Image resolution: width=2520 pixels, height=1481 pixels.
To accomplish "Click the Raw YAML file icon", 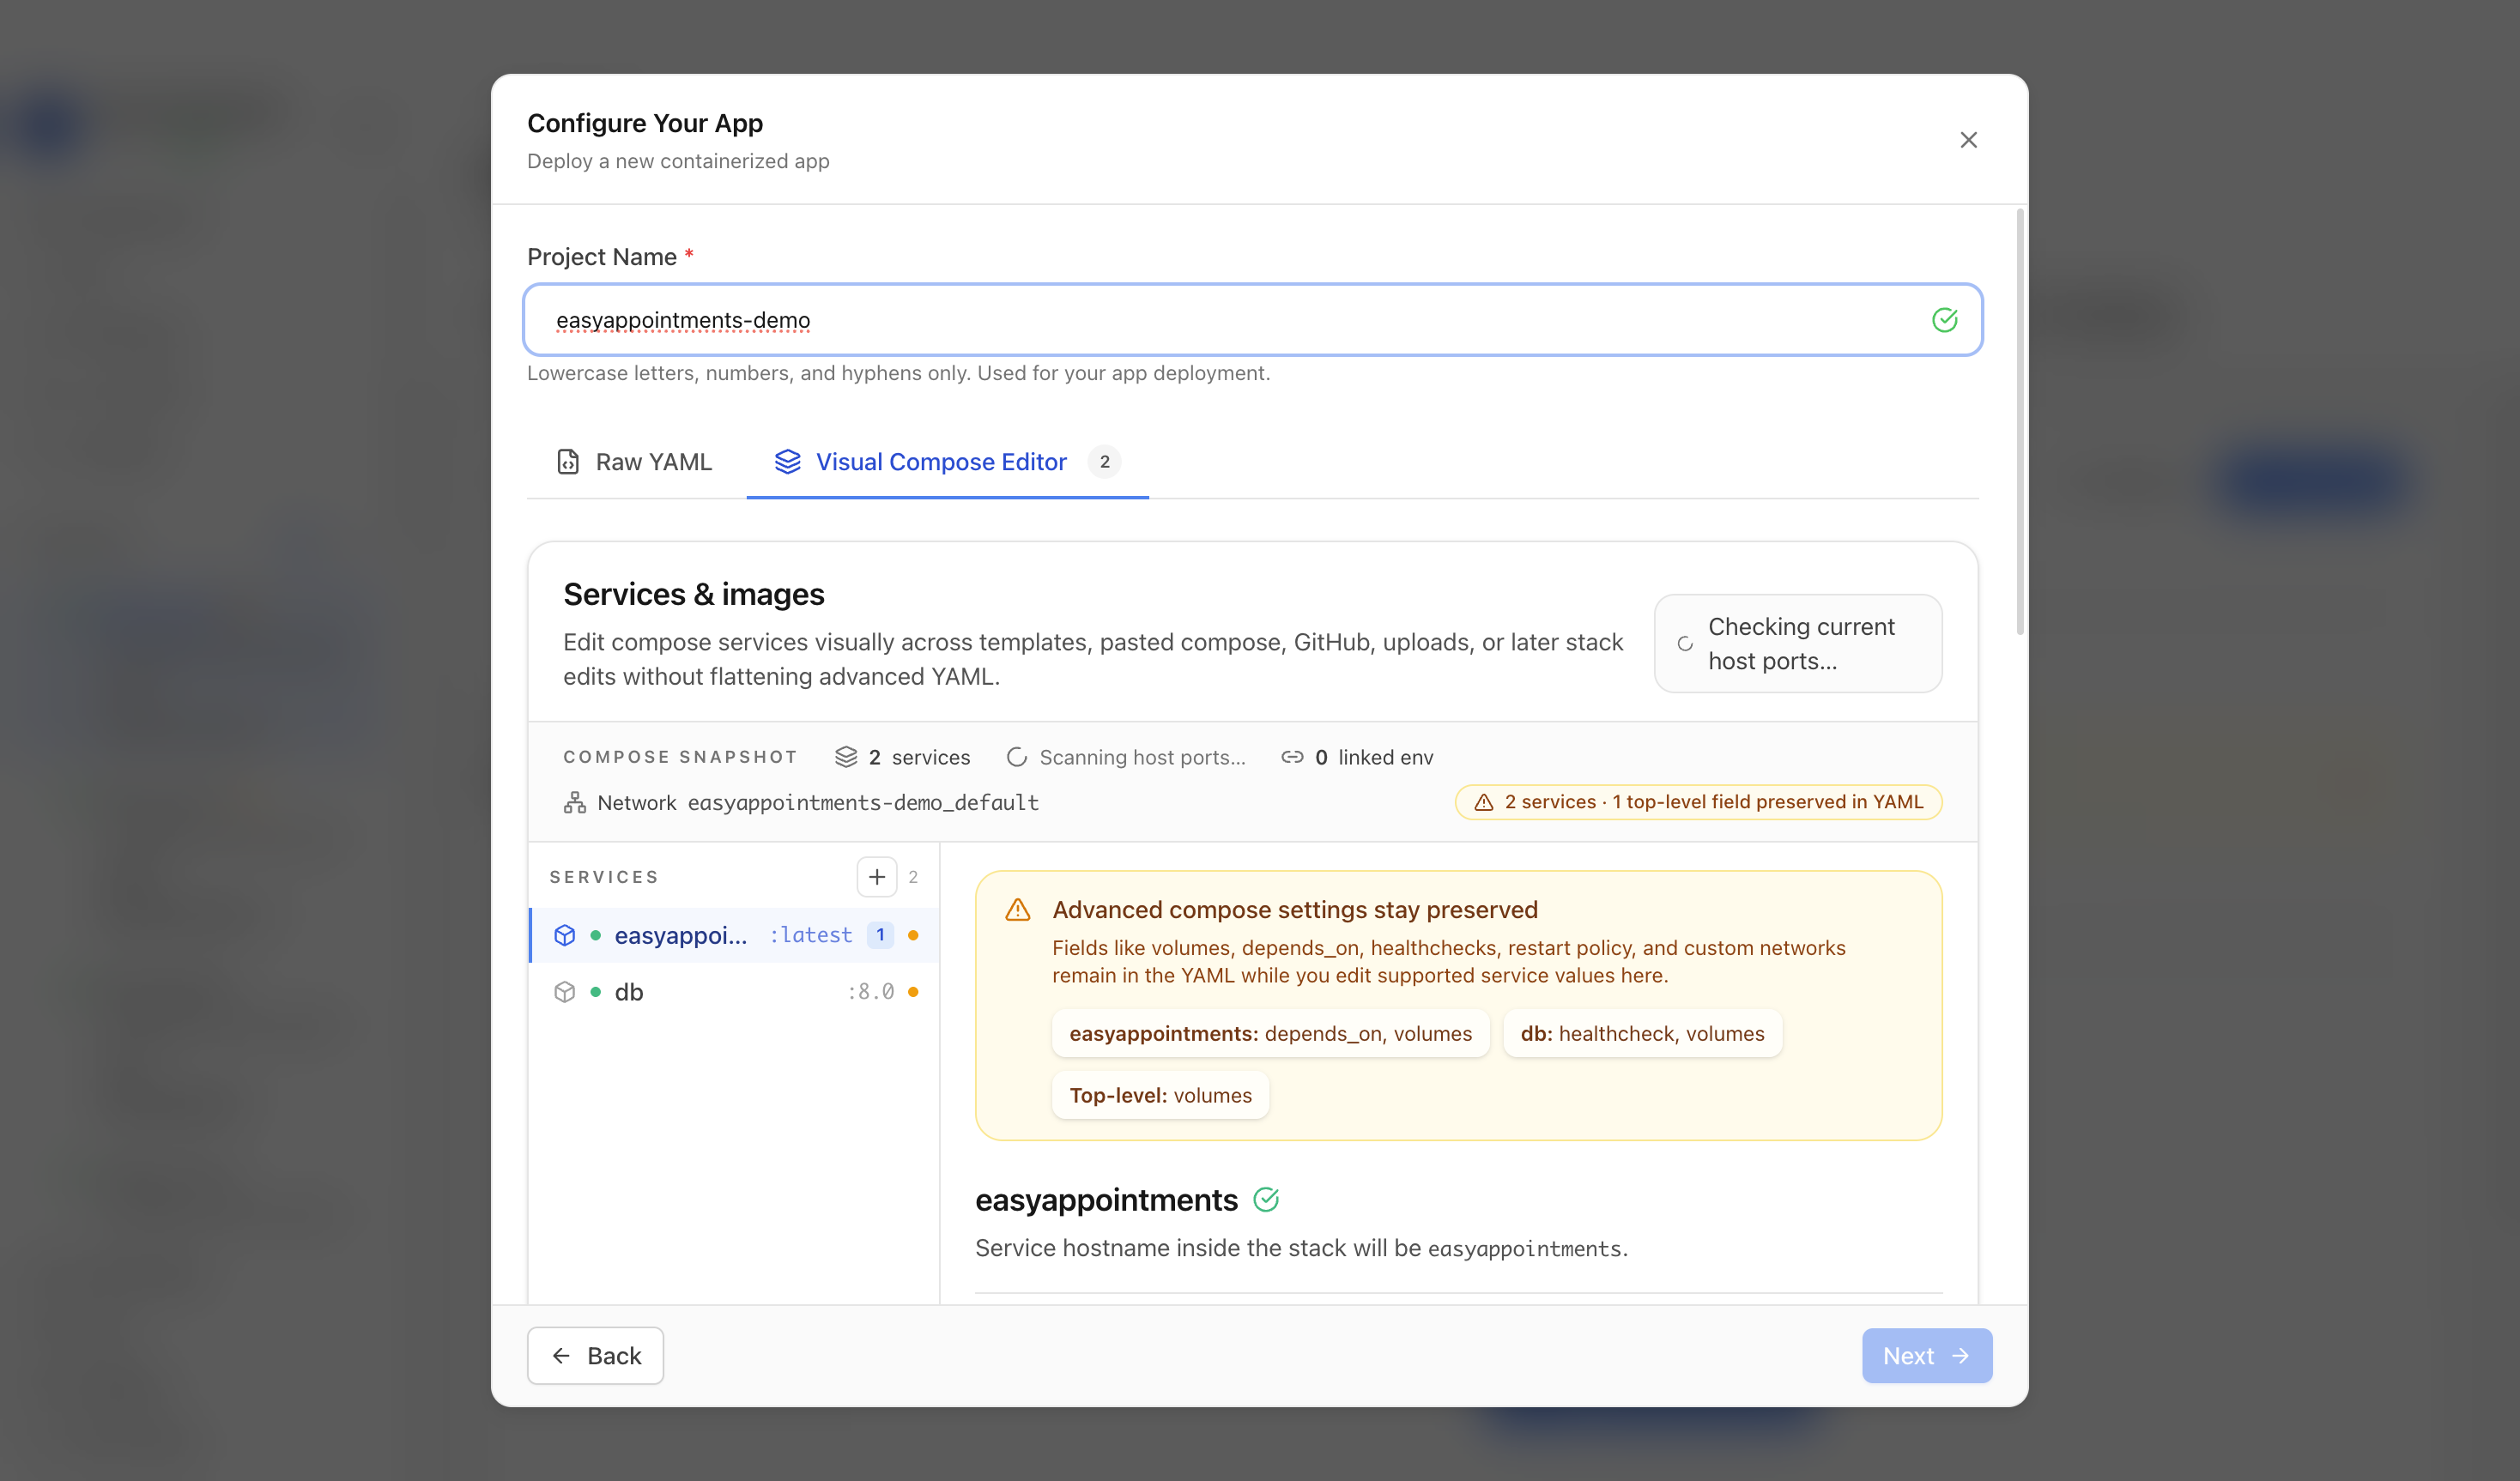I will (x=568, y=462).
